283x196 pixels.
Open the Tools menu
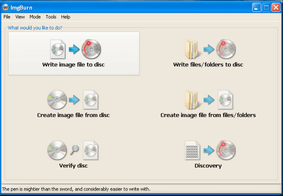pos(51,17)
